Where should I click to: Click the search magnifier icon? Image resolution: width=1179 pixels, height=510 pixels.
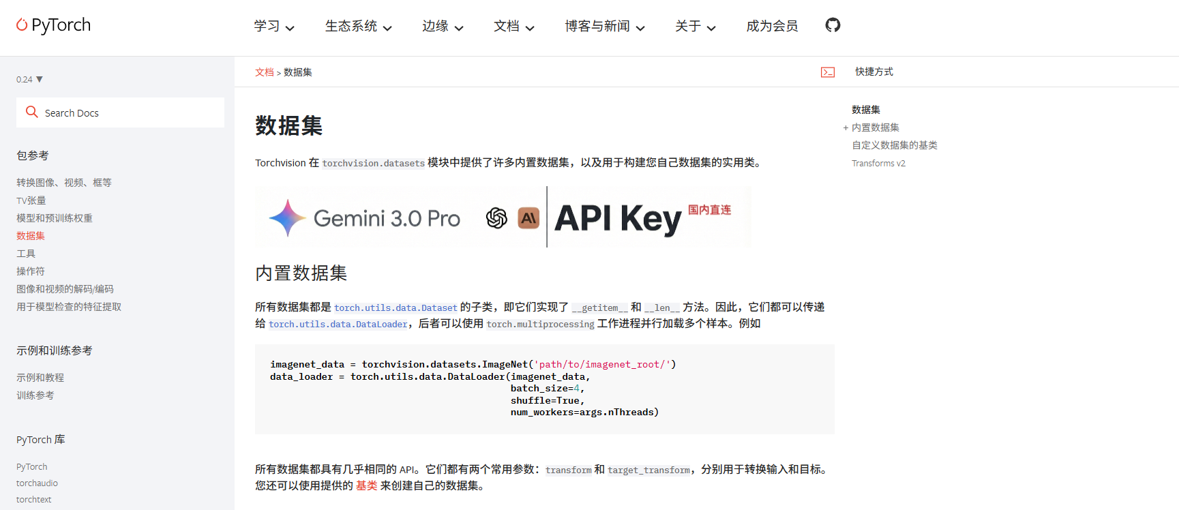[31, 112]
